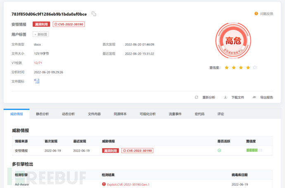Switch to the 可视化分析 tab
The image size is (285, 188).
[147, 114]
